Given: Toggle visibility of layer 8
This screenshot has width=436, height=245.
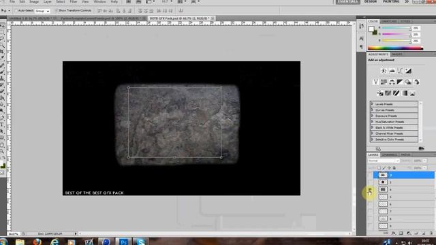Looking at the screenshot, I should (370, 218).
